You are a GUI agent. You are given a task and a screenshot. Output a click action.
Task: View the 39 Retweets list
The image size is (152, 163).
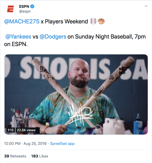15,156
